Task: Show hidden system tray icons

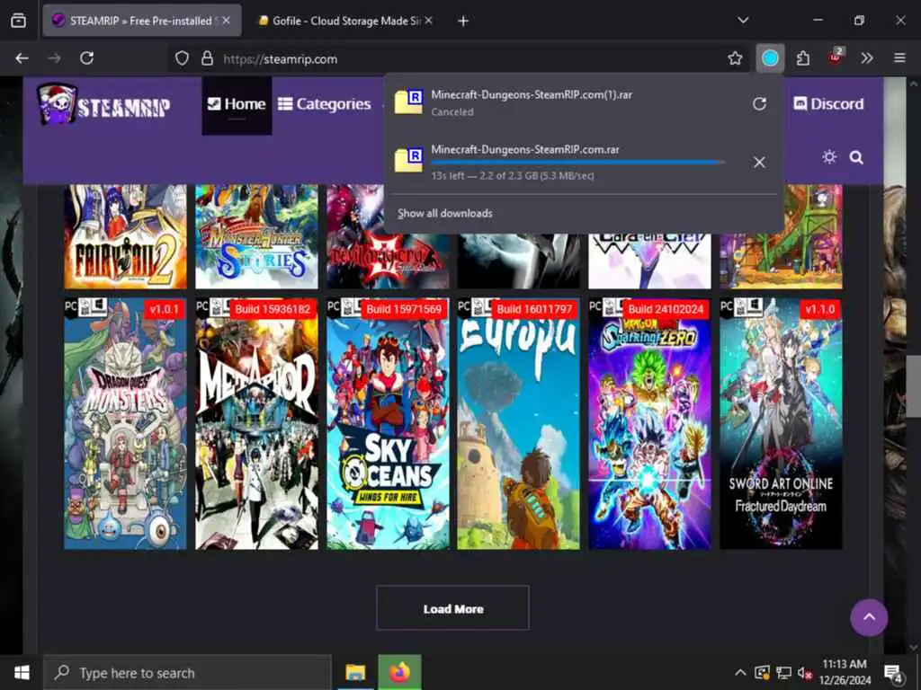Action: (741, 672)
